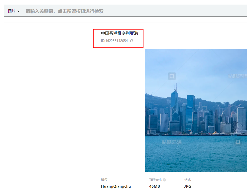Select the 格式 label
247x194 pixels.
pos(187,180)
